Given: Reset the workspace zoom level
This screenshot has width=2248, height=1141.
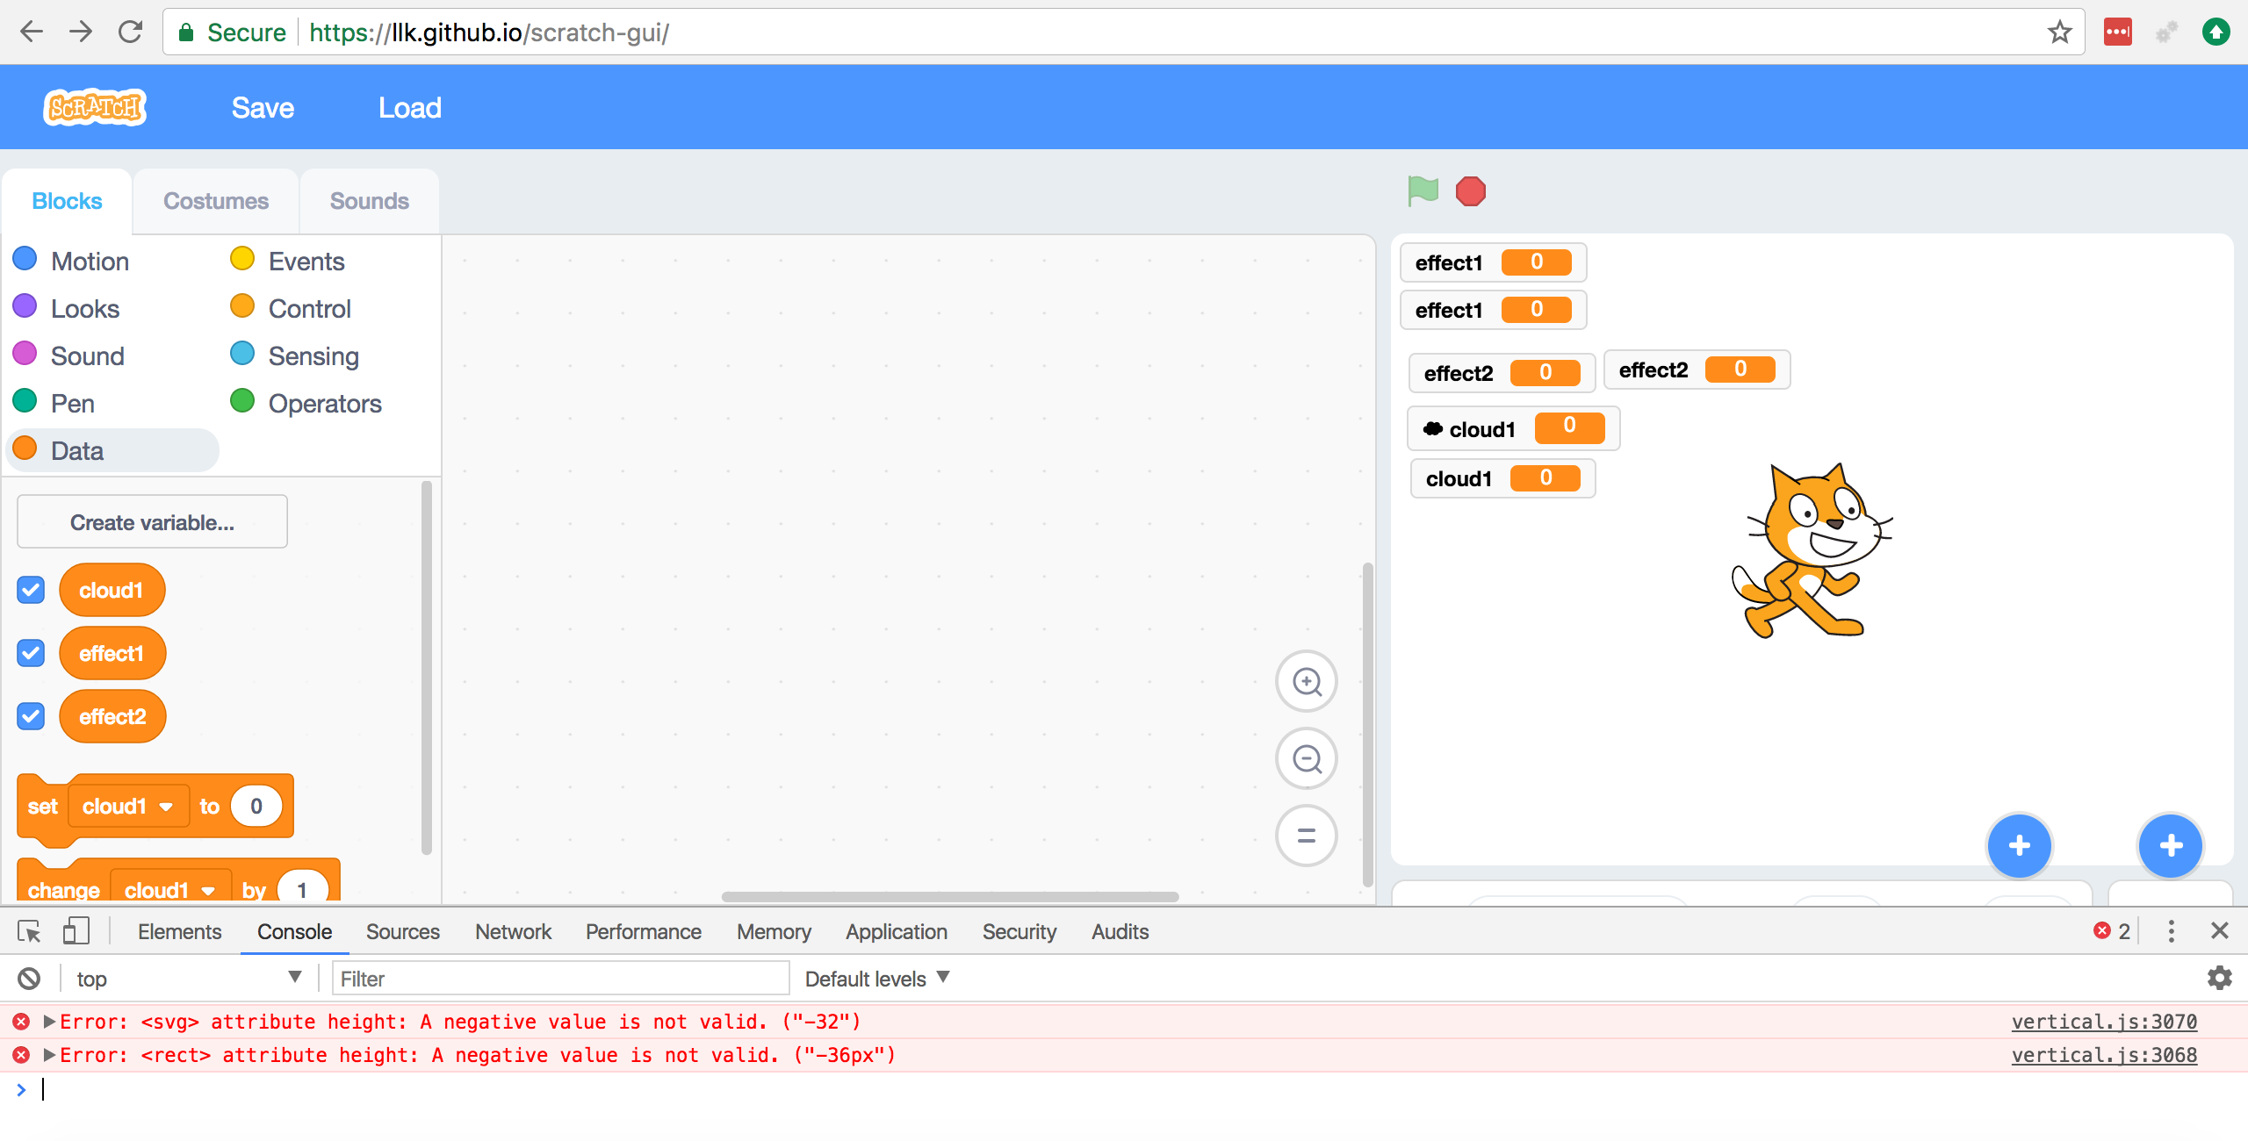Looking at the screenshot, I should (x=1306, y=835).
